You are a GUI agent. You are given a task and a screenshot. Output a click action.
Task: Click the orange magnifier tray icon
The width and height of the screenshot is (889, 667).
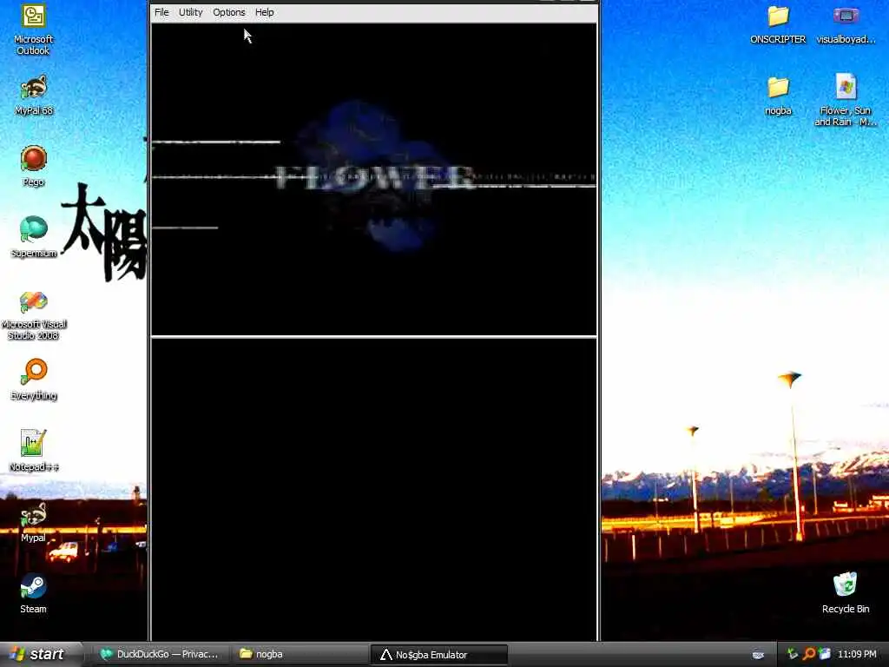(808, 654)
